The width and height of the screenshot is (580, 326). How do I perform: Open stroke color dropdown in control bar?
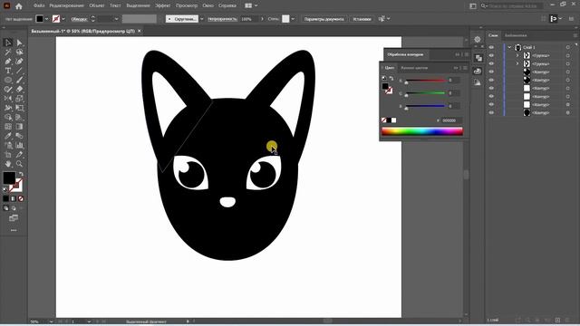(x=63, y=19)
